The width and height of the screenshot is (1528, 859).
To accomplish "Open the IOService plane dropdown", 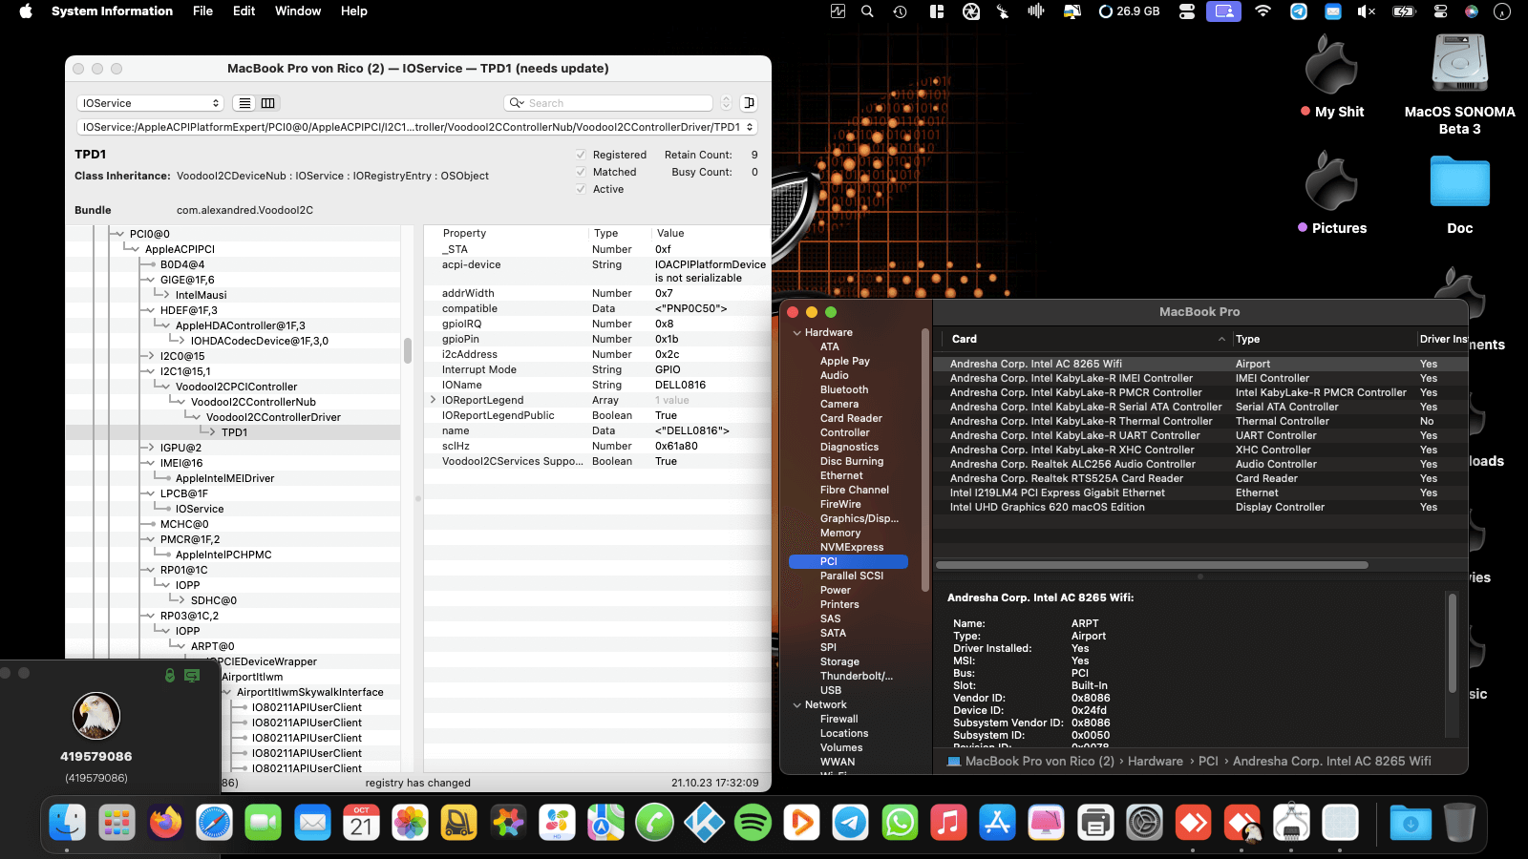I will pos(151,103).
